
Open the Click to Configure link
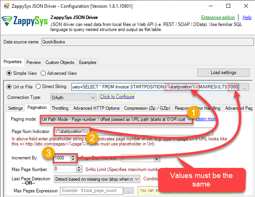click(x=117, y=97)
